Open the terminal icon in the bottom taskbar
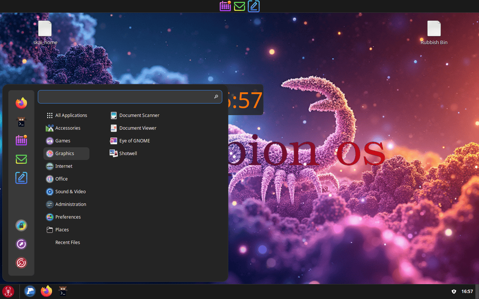This screenshot has height=299, width=479. 63,291
